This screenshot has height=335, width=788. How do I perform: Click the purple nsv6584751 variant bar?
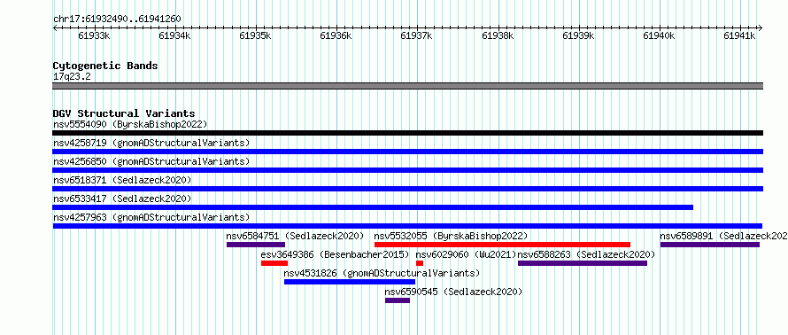pos(256,245)
